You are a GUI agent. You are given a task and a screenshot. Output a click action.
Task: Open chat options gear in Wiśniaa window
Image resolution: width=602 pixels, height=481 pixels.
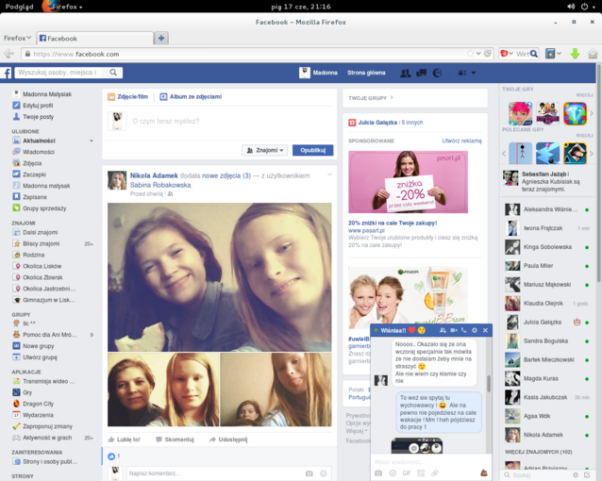click(x=475, y=330)
